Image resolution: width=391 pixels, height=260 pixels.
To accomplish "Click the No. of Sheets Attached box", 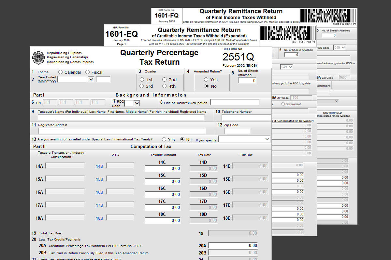I will 247,81.
